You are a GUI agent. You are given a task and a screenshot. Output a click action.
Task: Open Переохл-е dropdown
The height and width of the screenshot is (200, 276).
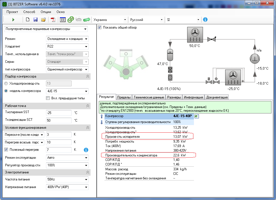point(24,135)
